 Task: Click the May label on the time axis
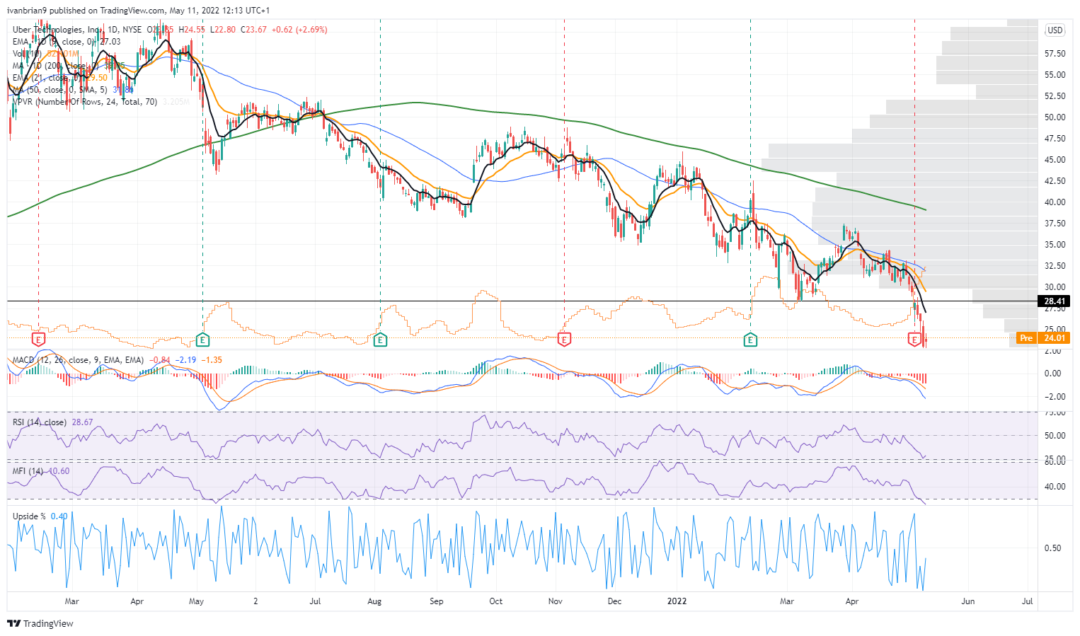coord(196,601)
